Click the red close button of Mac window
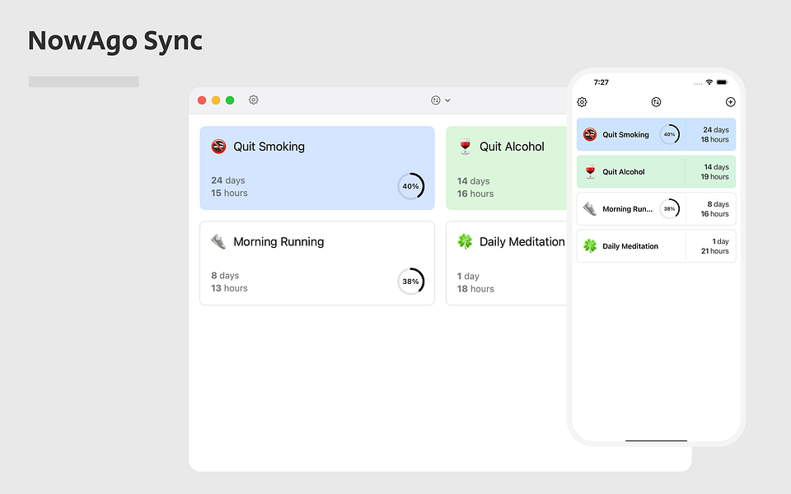Viewport: 791px width, 494px height. click(x=202, y=100)
